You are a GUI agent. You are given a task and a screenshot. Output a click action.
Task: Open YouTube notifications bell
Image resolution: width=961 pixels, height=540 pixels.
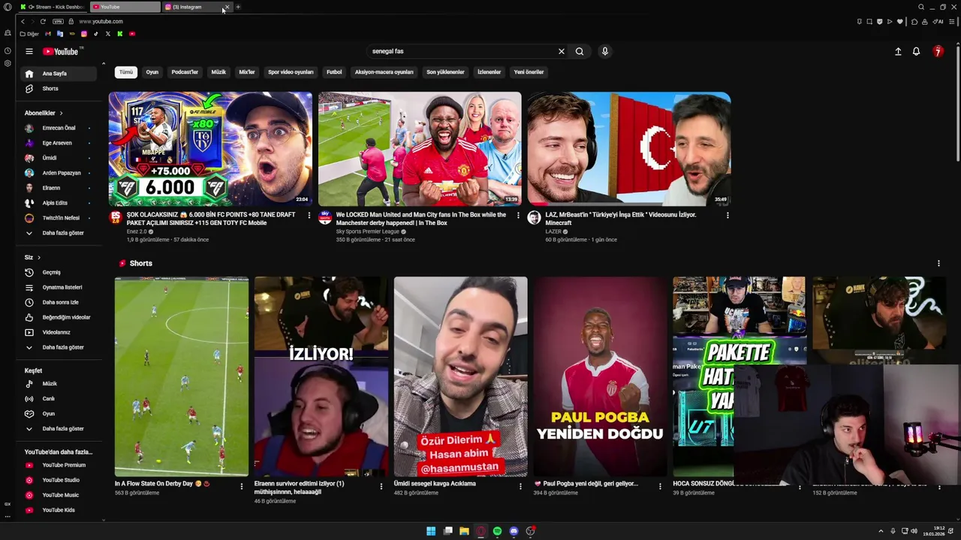click(916, 52)
